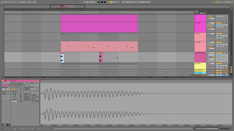The width and height of the screenshot is (234, 131).
Task: Arm the Kick track for recording
Action: [x=226, y=23]
